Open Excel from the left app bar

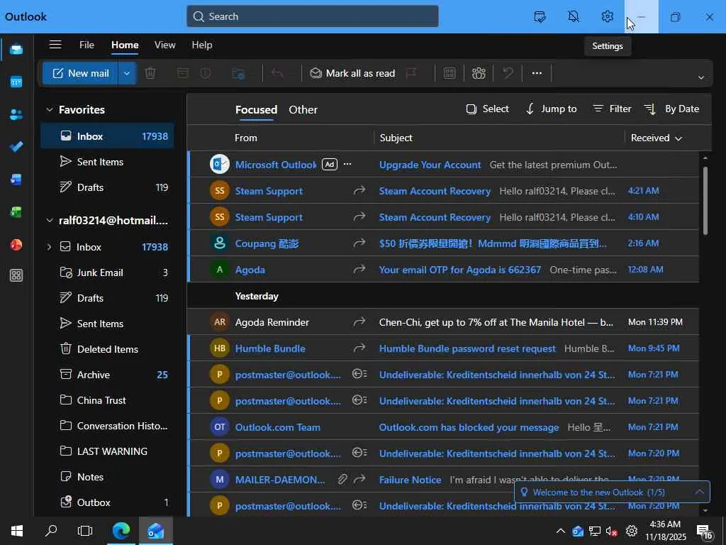tap(16, 212)
